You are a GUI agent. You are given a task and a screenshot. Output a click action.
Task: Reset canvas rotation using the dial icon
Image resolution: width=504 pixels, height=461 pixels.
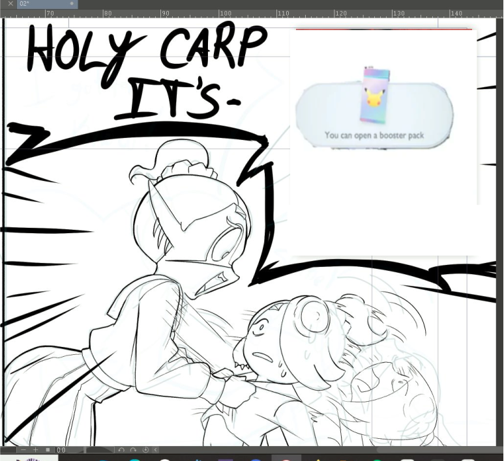click(x=145, y=450)
